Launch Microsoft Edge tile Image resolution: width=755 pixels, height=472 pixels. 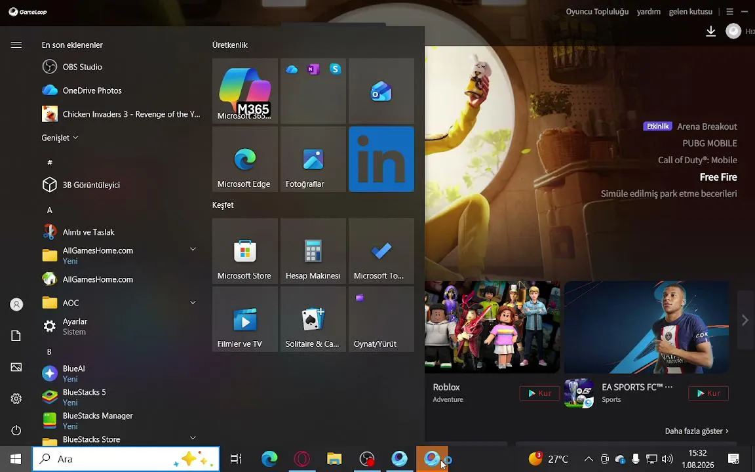click(245, 159)
